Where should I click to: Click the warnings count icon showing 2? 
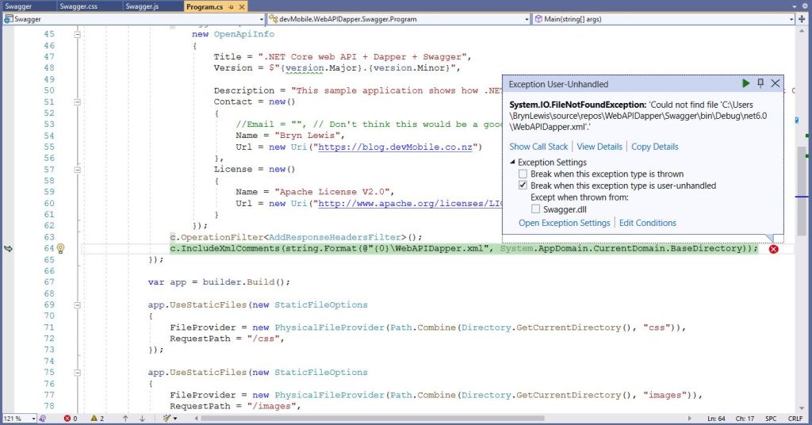(x=94, y=418)
